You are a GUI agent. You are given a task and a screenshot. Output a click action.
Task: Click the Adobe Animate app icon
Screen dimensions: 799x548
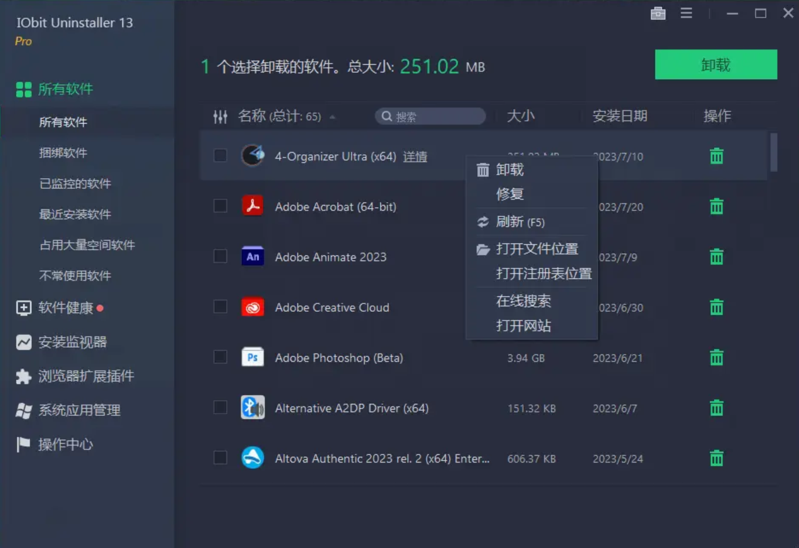pyautogui.click(x=253, y=256)
